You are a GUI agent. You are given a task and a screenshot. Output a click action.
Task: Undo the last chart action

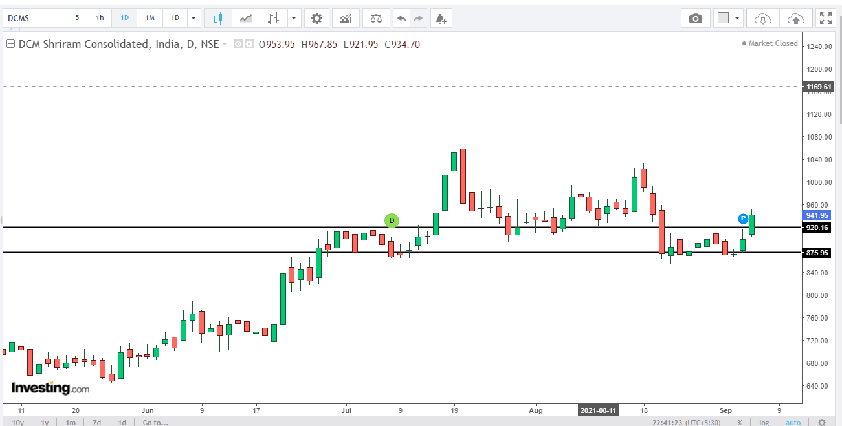pos(402,18)
